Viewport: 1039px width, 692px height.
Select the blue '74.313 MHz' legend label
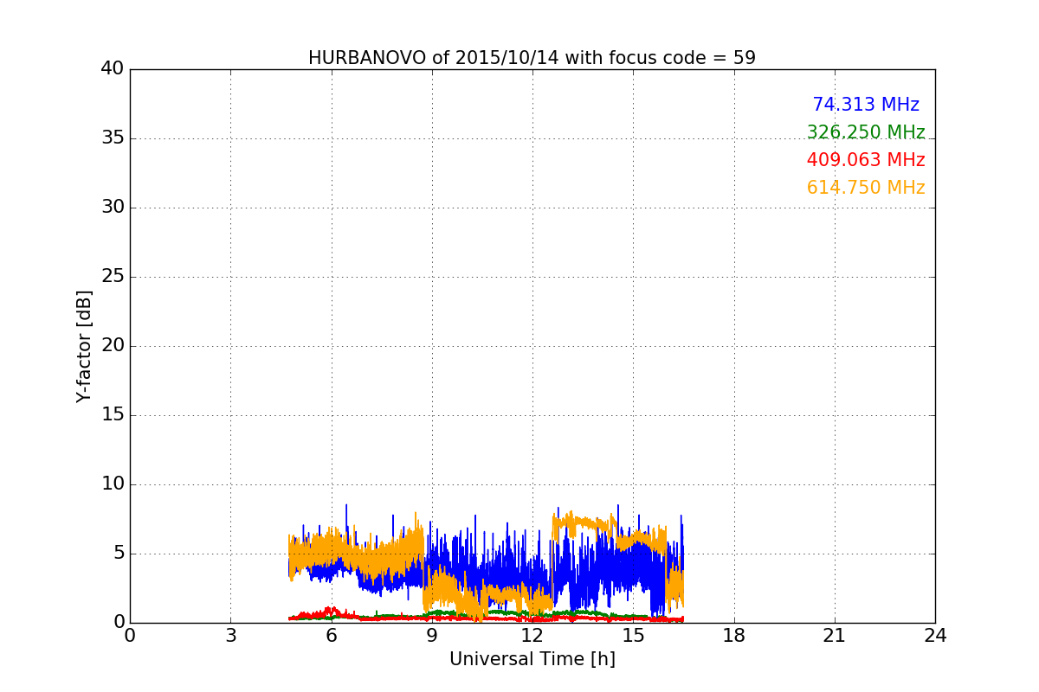(x=866, y=105)
